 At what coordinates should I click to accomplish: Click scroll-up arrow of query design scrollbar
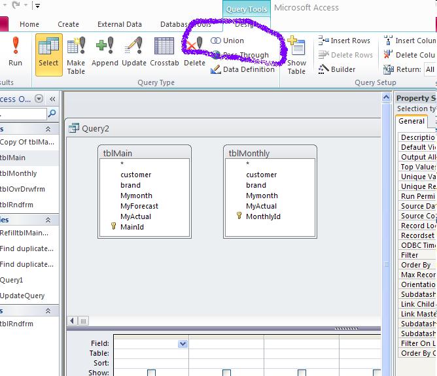coord(386,97)
